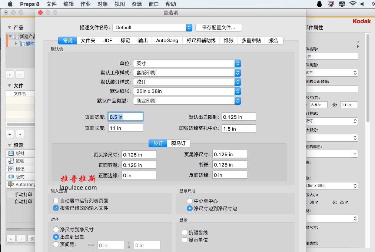The height and width of the screenshot is (252, 375).
Task: Click the 默认出血限制 input field
Action: point(239,117)
